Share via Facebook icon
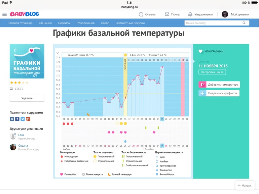 click(x=17, y=119)
